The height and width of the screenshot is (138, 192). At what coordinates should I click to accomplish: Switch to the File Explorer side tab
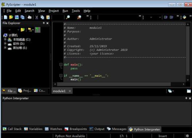pyautogui.click(x=9, y=91)
